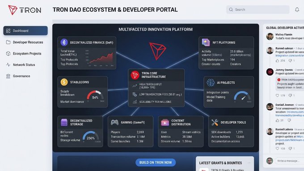Viewport: 304px width, 171px height.
Task: Click the DeFi Ethereum-style icon
Action: tap(64, 42)
